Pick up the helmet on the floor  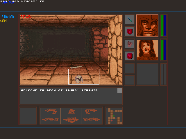pos(79,79)
